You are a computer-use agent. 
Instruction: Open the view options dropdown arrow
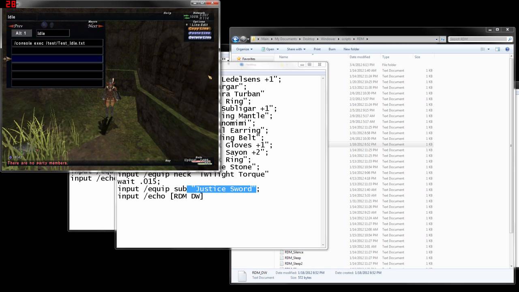[x=489, y=49]
